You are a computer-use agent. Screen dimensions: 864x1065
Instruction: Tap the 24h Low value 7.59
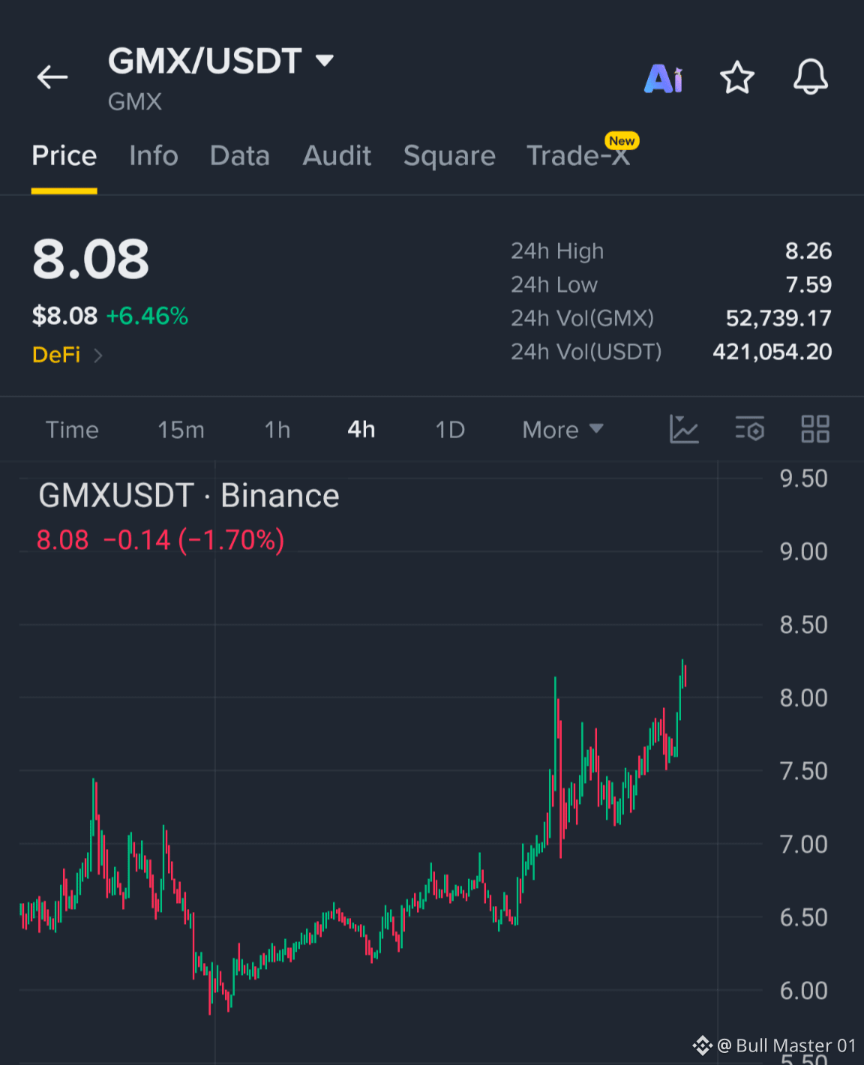coord(808,284)
